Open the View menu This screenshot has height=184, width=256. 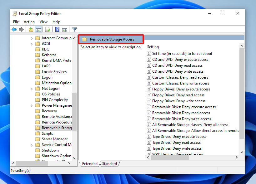(43, 22)
